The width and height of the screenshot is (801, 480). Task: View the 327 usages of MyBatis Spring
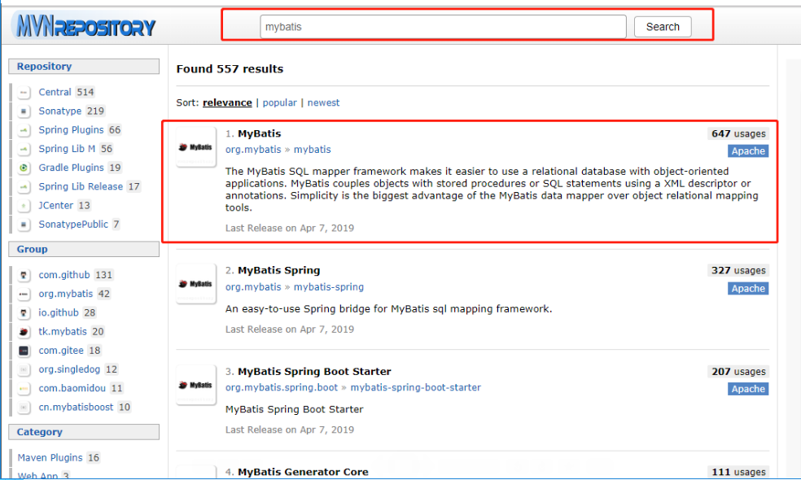point(738,271)
